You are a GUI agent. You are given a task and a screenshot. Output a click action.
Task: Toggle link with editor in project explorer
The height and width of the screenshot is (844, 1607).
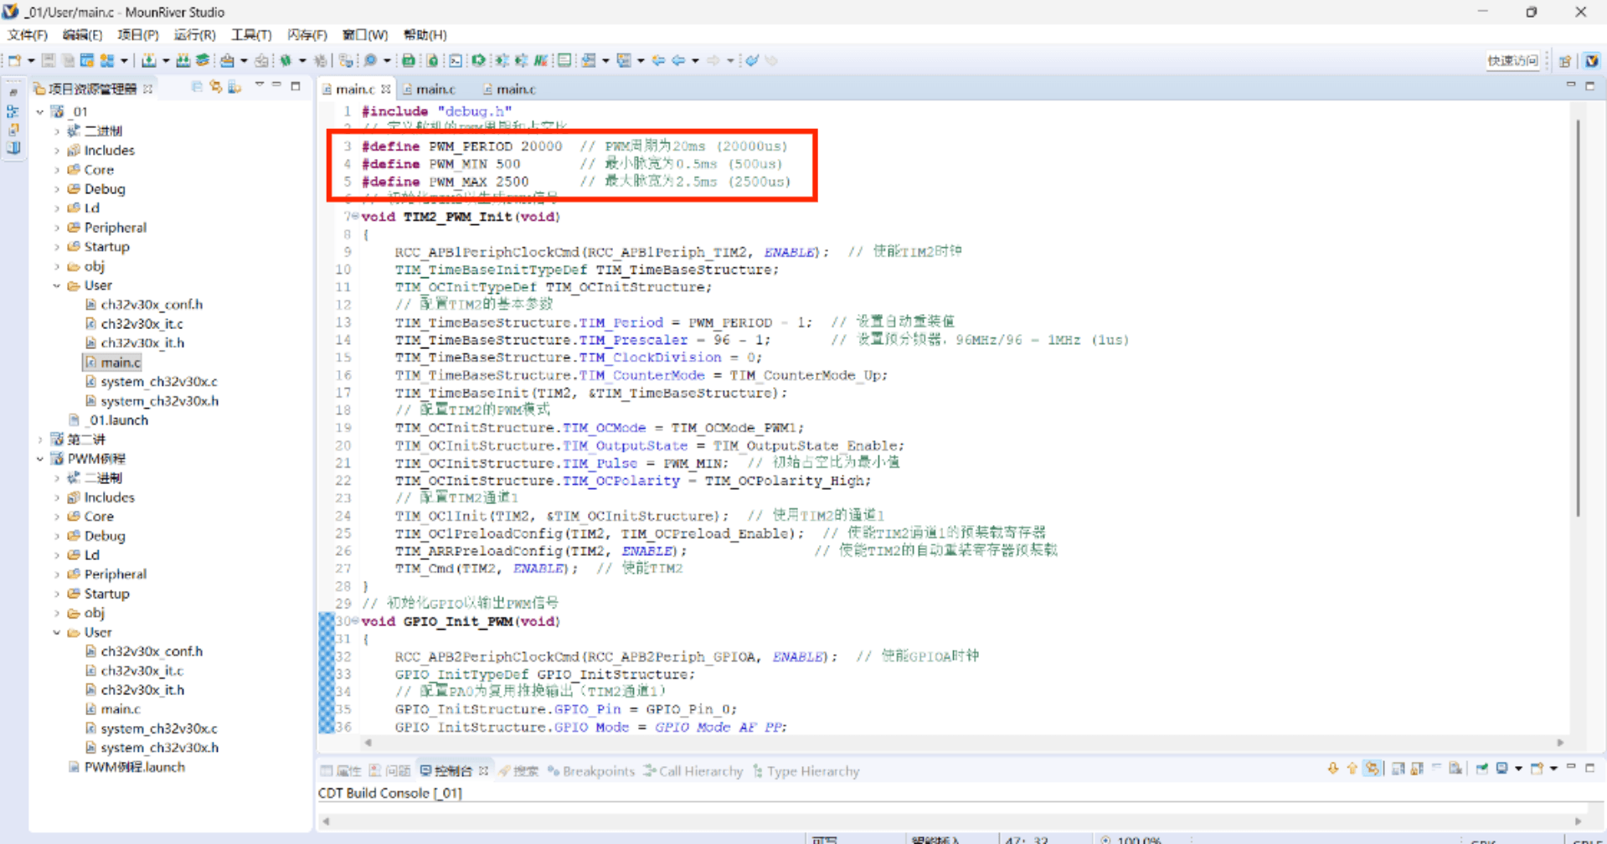(x=216, y=87)
